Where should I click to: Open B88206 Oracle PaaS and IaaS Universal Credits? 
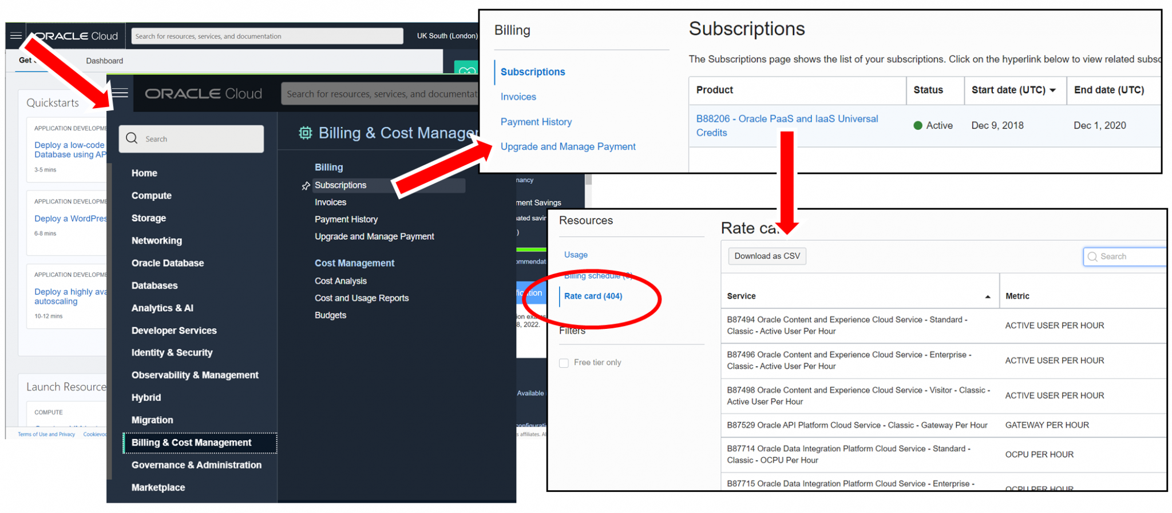click(787, 126)
